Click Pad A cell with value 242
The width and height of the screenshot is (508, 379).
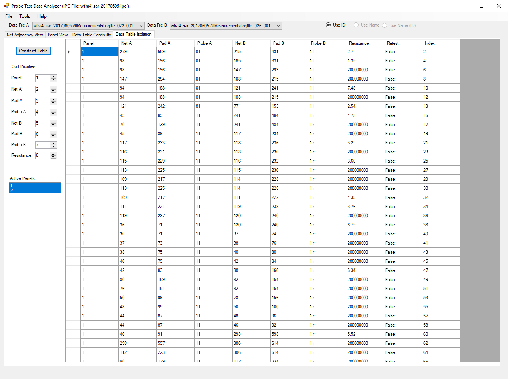(175, 106)
